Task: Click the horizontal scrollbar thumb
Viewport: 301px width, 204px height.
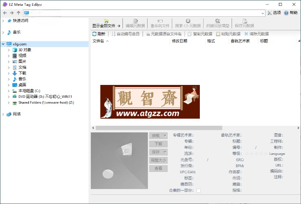Action: pos(159,128)
